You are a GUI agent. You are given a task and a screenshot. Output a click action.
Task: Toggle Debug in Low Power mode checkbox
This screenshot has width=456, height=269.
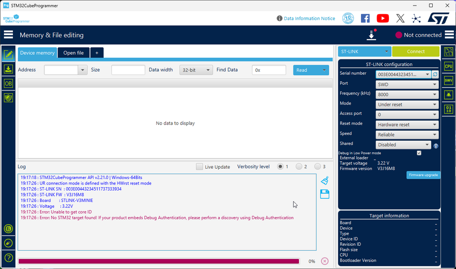tap(419, 153)
